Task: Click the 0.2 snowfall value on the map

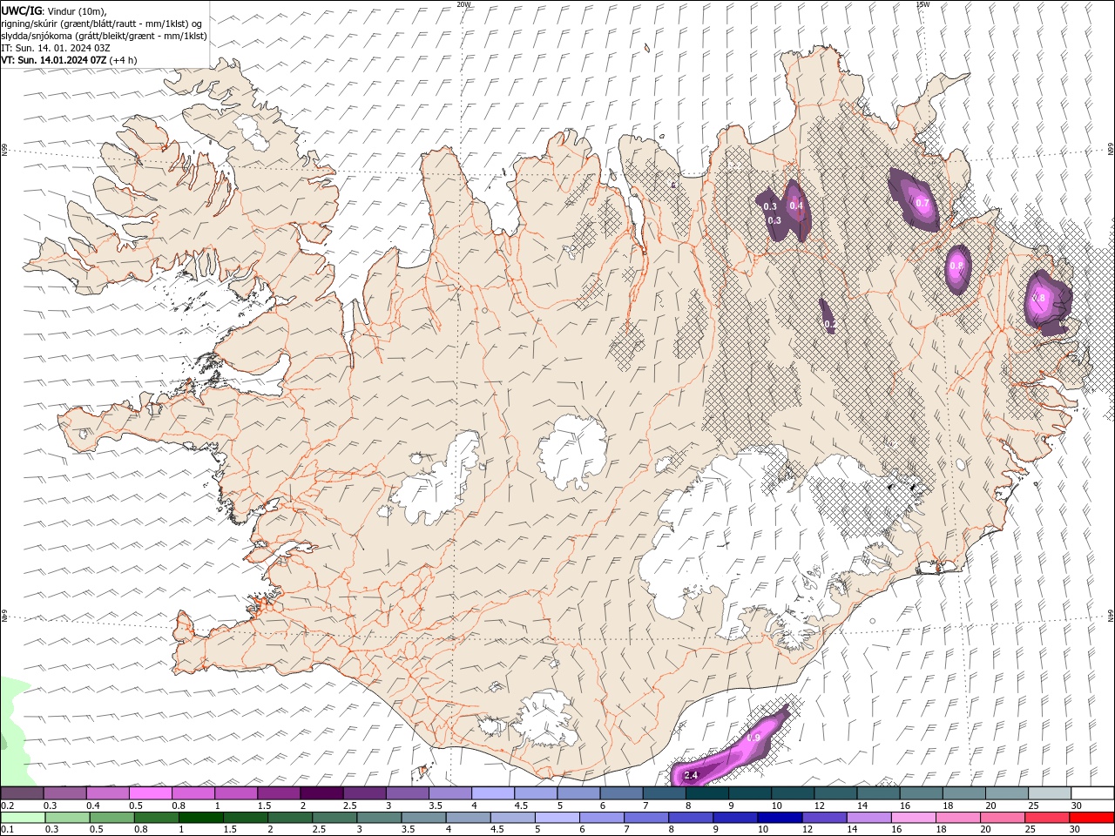Action: tap(829, 324)
